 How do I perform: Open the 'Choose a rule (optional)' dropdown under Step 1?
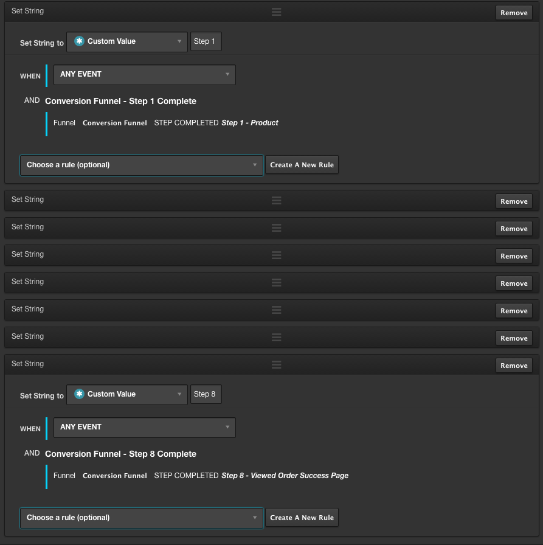[x=141, y=165]
